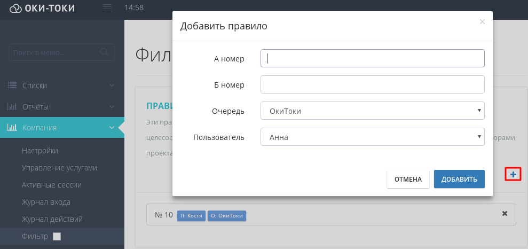Image resolution: width=528 pixels, height=249 pixels.
Task: Focus the Б номер input field
Action: pyautogui.click(x=372, y=84)
